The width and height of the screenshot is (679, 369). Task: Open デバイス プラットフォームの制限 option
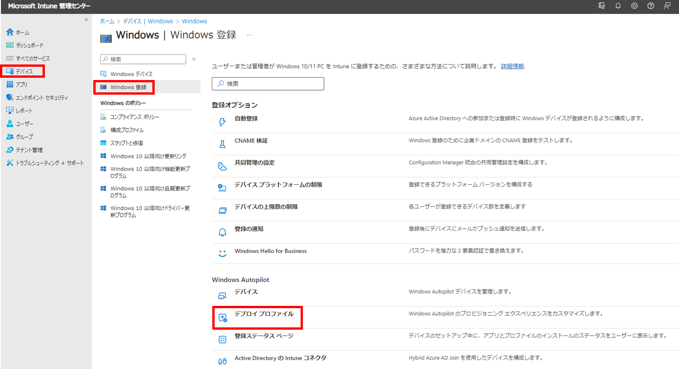pos(278,185)
